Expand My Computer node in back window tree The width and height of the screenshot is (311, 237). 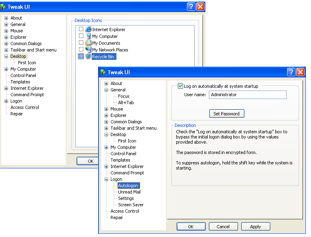(x=6, y=69)
